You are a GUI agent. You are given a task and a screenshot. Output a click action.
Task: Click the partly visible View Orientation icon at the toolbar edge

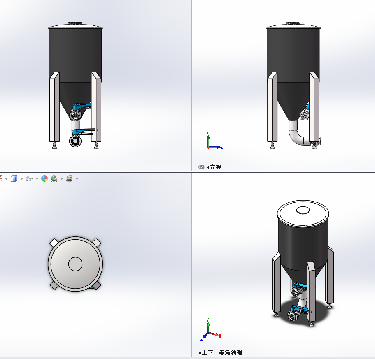coord(1,178)
